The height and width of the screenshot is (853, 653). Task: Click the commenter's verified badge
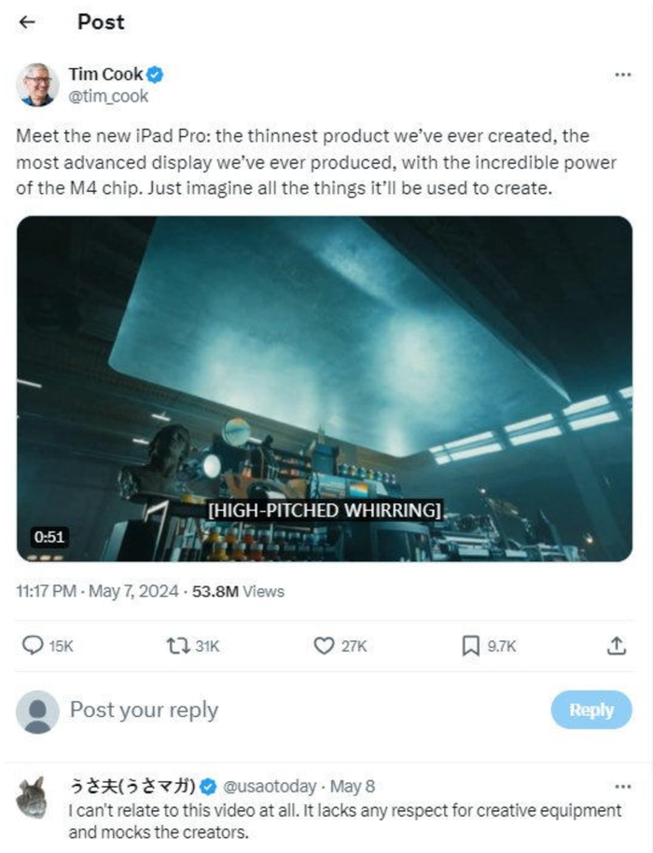211,786
